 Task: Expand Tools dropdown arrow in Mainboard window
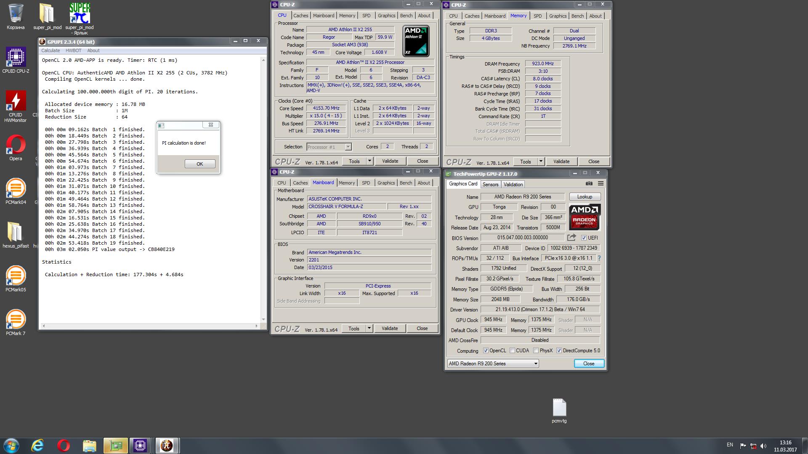point(369,328)
